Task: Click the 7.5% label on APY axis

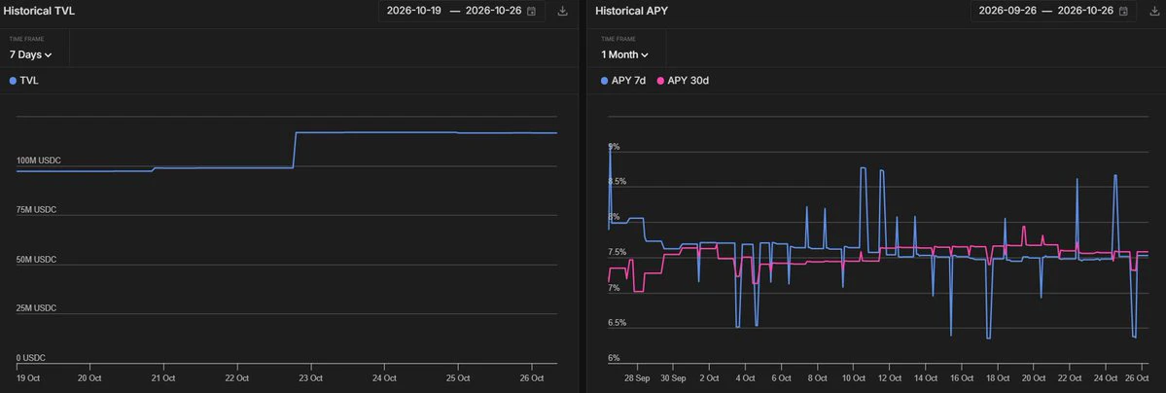Action: 617,252
